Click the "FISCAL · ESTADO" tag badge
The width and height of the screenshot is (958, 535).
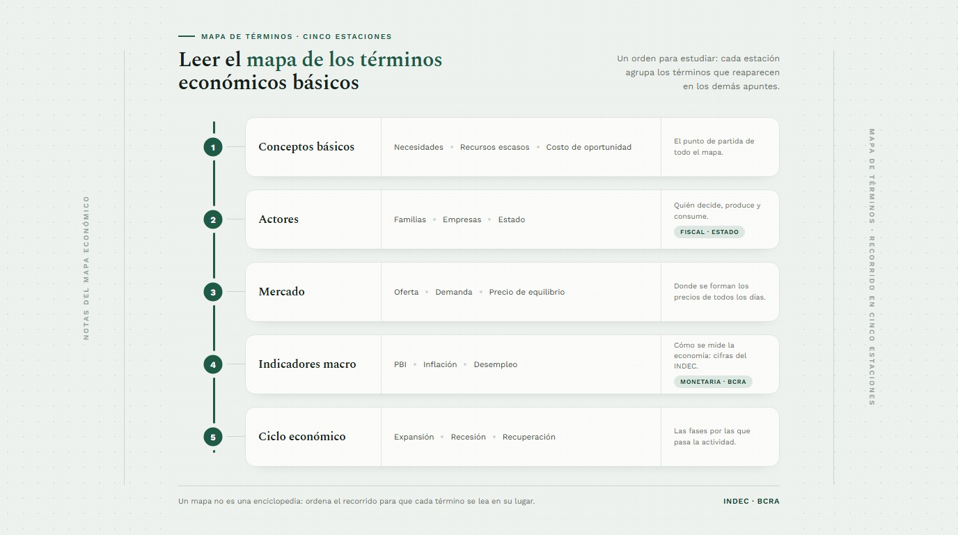709,232
